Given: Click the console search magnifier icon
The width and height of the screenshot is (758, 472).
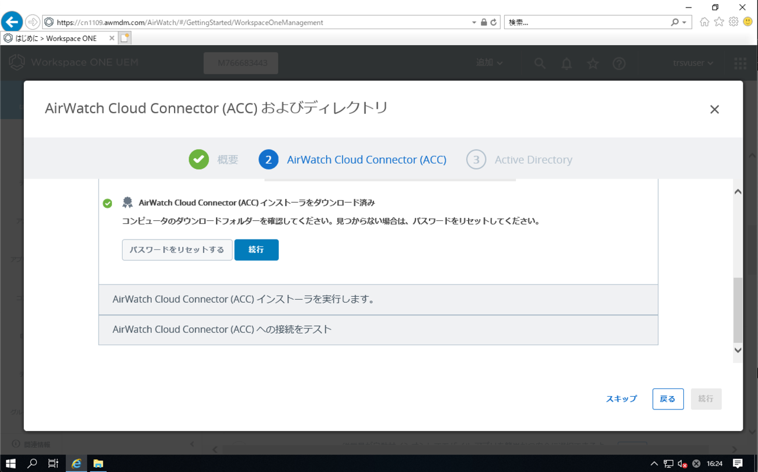Looking at the screenshot, I should point(540,63).
